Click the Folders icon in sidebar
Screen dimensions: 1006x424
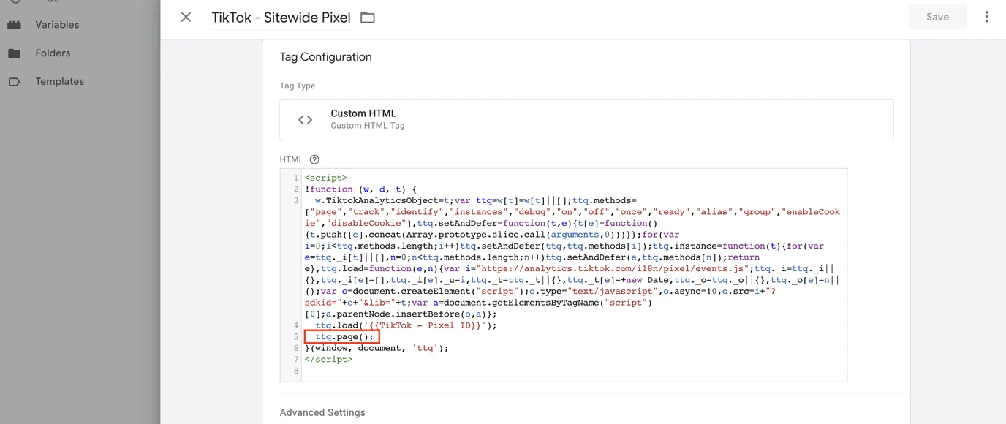pyautogui.click(x=15, y=53)
